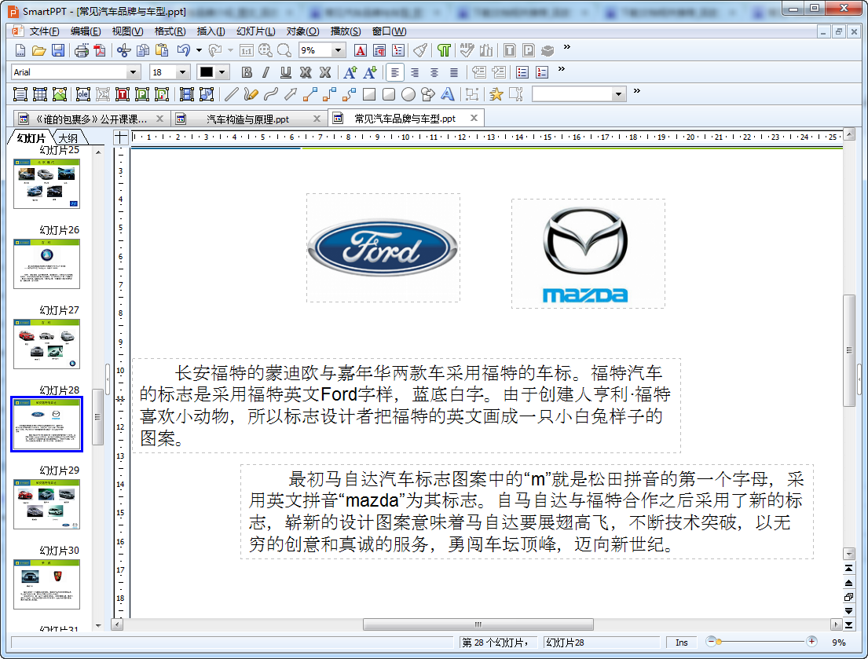Switch to the 大纲 outline tab
The image size is (868, 659).
[x=68, y=138]
